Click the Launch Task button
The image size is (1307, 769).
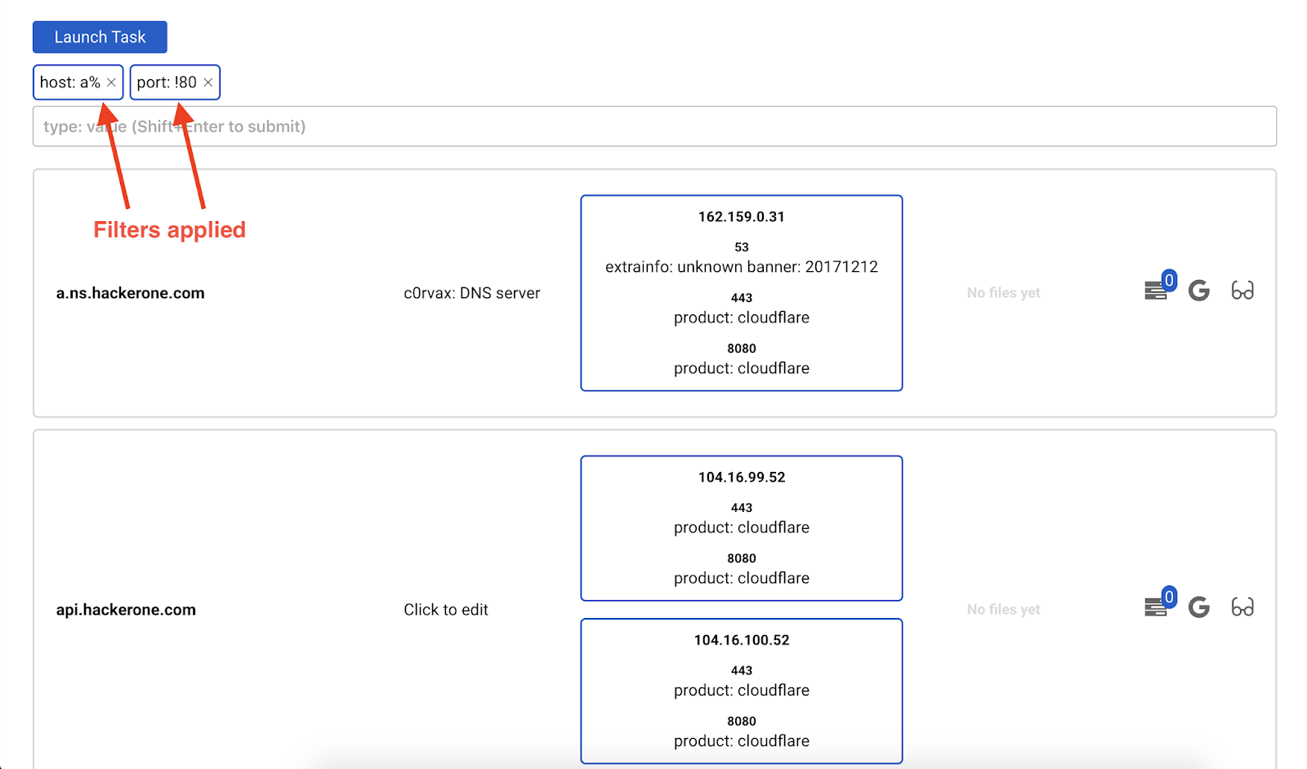(x=100, y=37)
